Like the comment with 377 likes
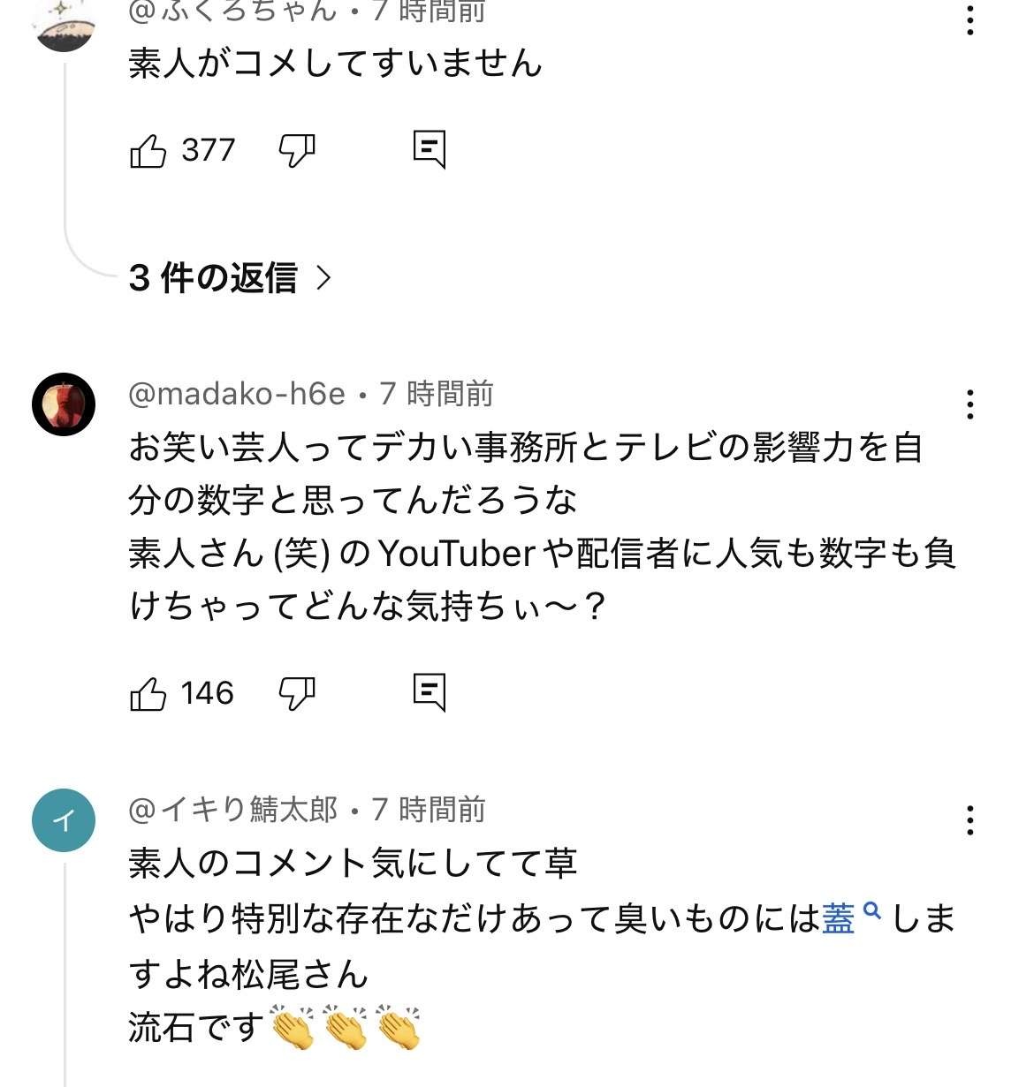Screen dimensions: 1034x1087 [148, 151]
